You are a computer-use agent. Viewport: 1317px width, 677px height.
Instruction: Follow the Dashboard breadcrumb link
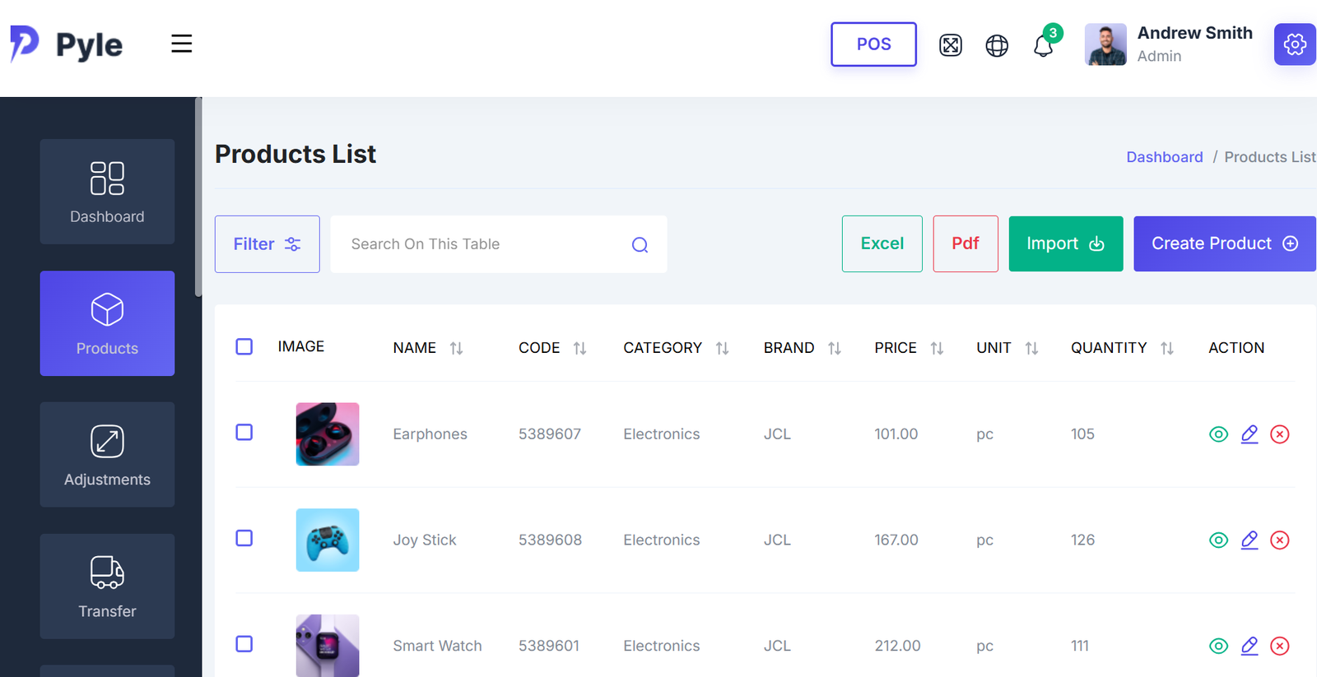click(1164, 157)
